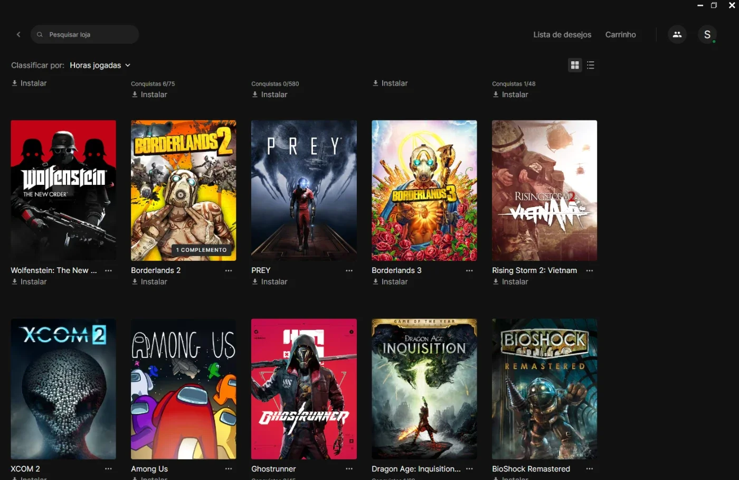
Task: Show options for Dragon Age: Inquisition
Action: point(469,469)
